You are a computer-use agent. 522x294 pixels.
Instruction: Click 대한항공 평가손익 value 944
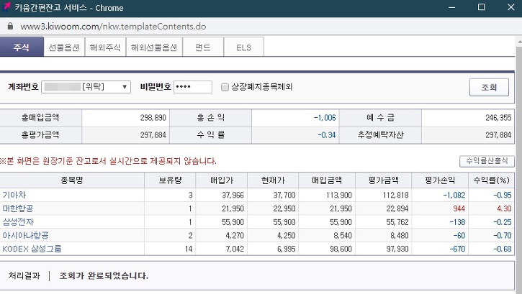(459, 208)
